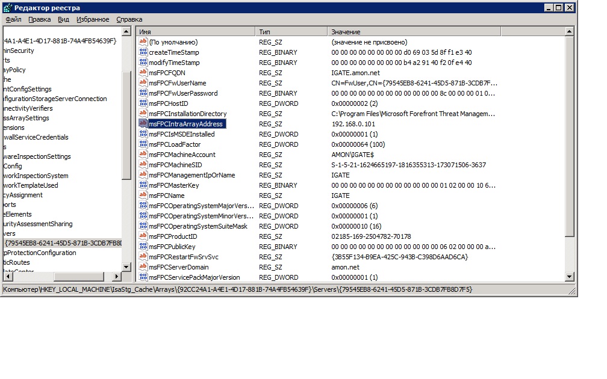The width and height of the screenshot is (607, 379).
Task: Click the DWORD icon next to msFPCHostID
Action: (143, 103)
